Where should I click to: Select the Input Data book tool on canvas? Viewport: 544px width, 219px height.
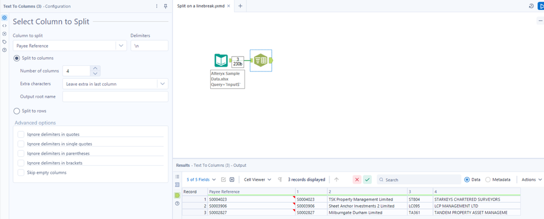221,60
